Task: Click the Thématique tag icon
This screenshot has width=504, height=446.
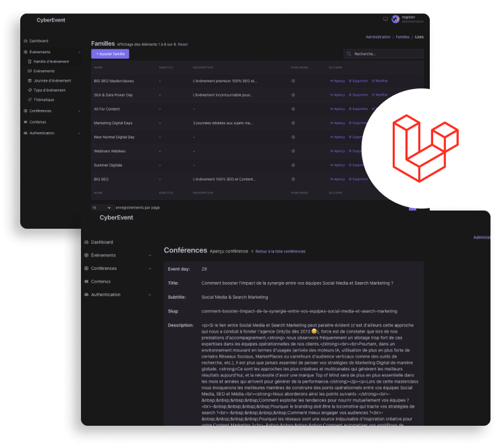Action: click(30, 100)
